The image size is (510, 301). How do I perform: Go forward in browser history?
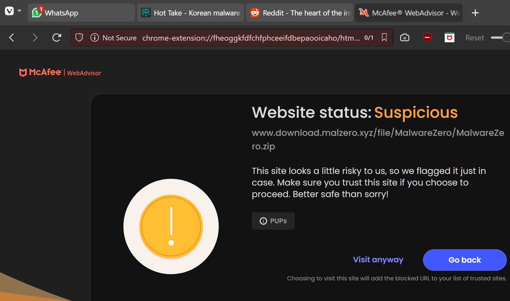point(35,38)
